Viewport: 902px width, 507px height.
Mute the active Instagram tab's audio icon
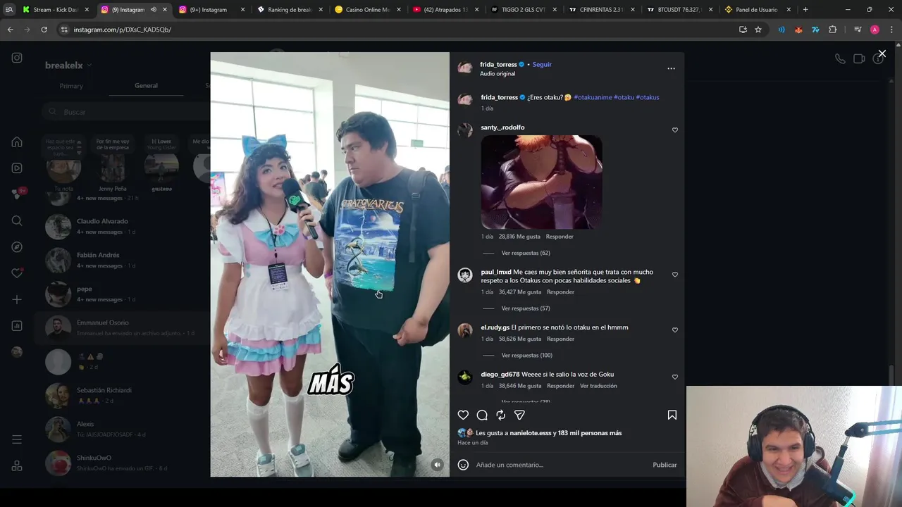tap(153, 10)
